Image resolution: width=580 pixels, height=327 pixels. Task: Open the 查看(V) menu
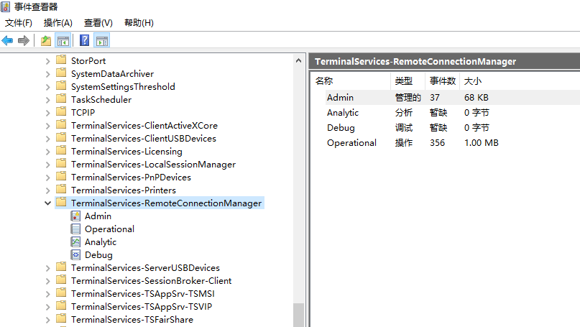point(98,23)
